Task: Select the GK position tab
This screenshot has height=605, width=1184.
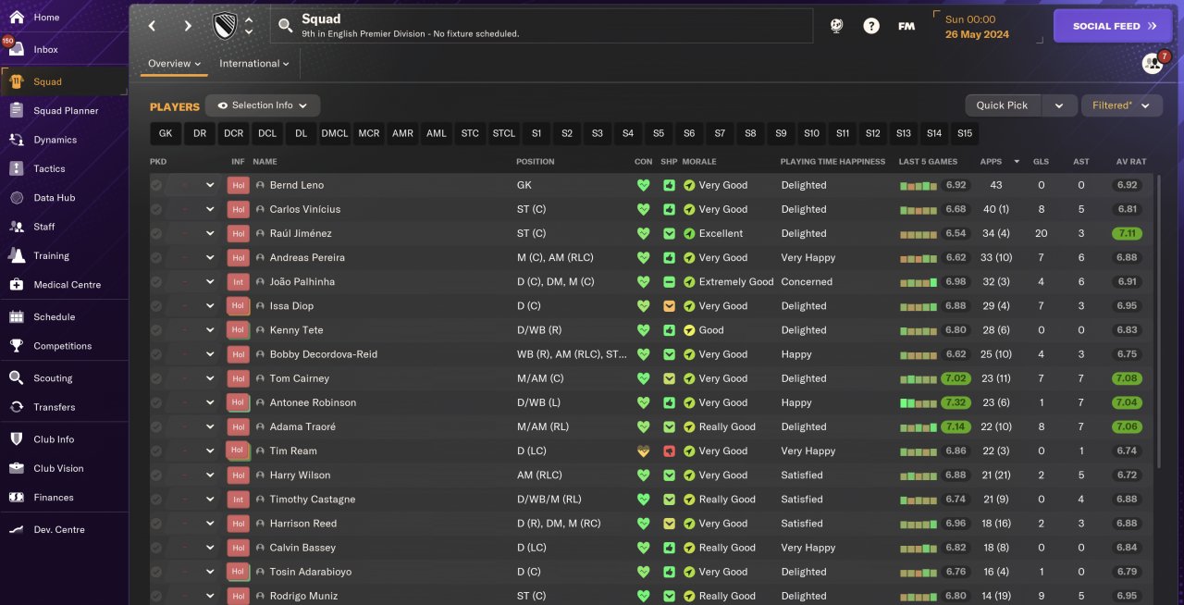Action: (x=166, y=133)
